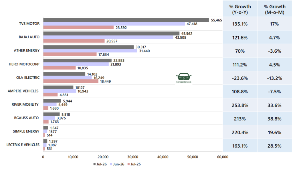Click the 111.2% Y-o-Y cell for Hero MotoCorp
293x170 pixels.
[x=240, y=65]
